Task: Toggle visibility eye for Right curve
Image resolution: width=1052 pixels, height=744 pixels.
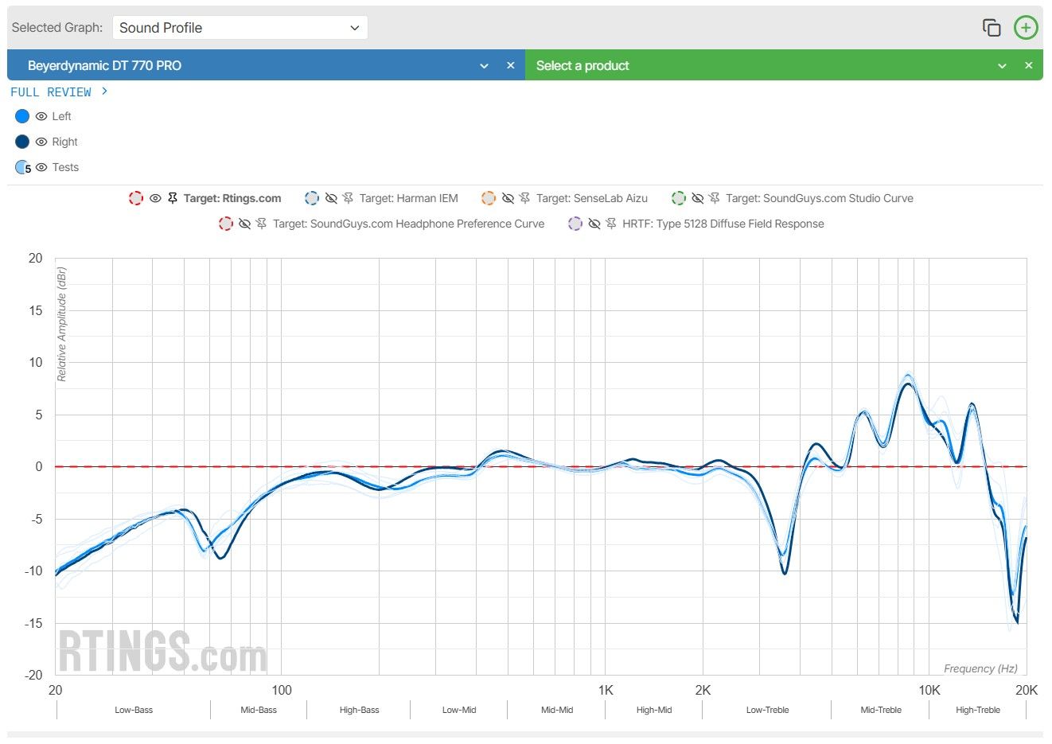Action: click(x=41, y=142)
